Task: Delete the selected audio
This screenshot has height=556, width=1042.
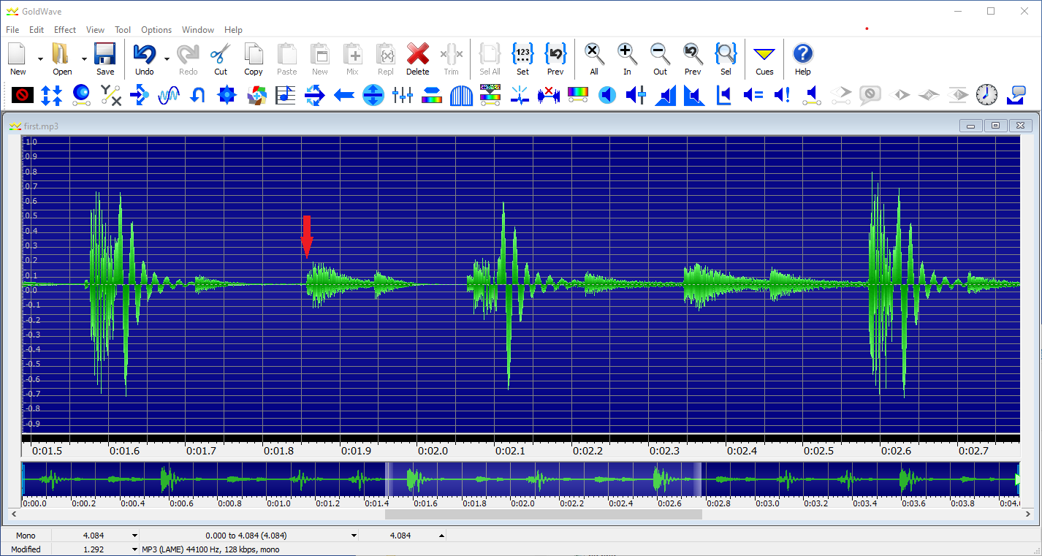Action: 417,58
